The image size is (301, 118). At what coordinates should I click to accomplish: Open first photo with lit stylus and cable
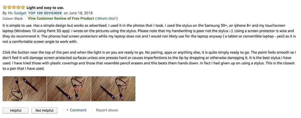[24, 89]
